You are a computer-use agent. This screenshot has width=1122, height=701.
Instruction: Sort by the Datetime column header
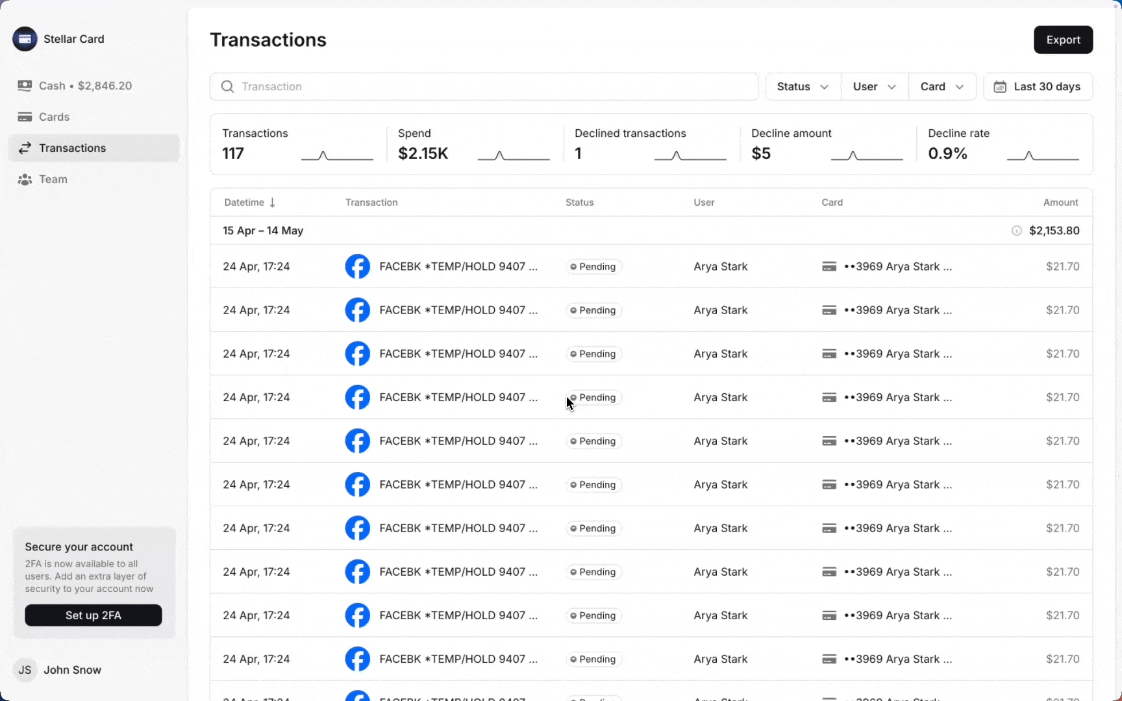click(250, 203)
